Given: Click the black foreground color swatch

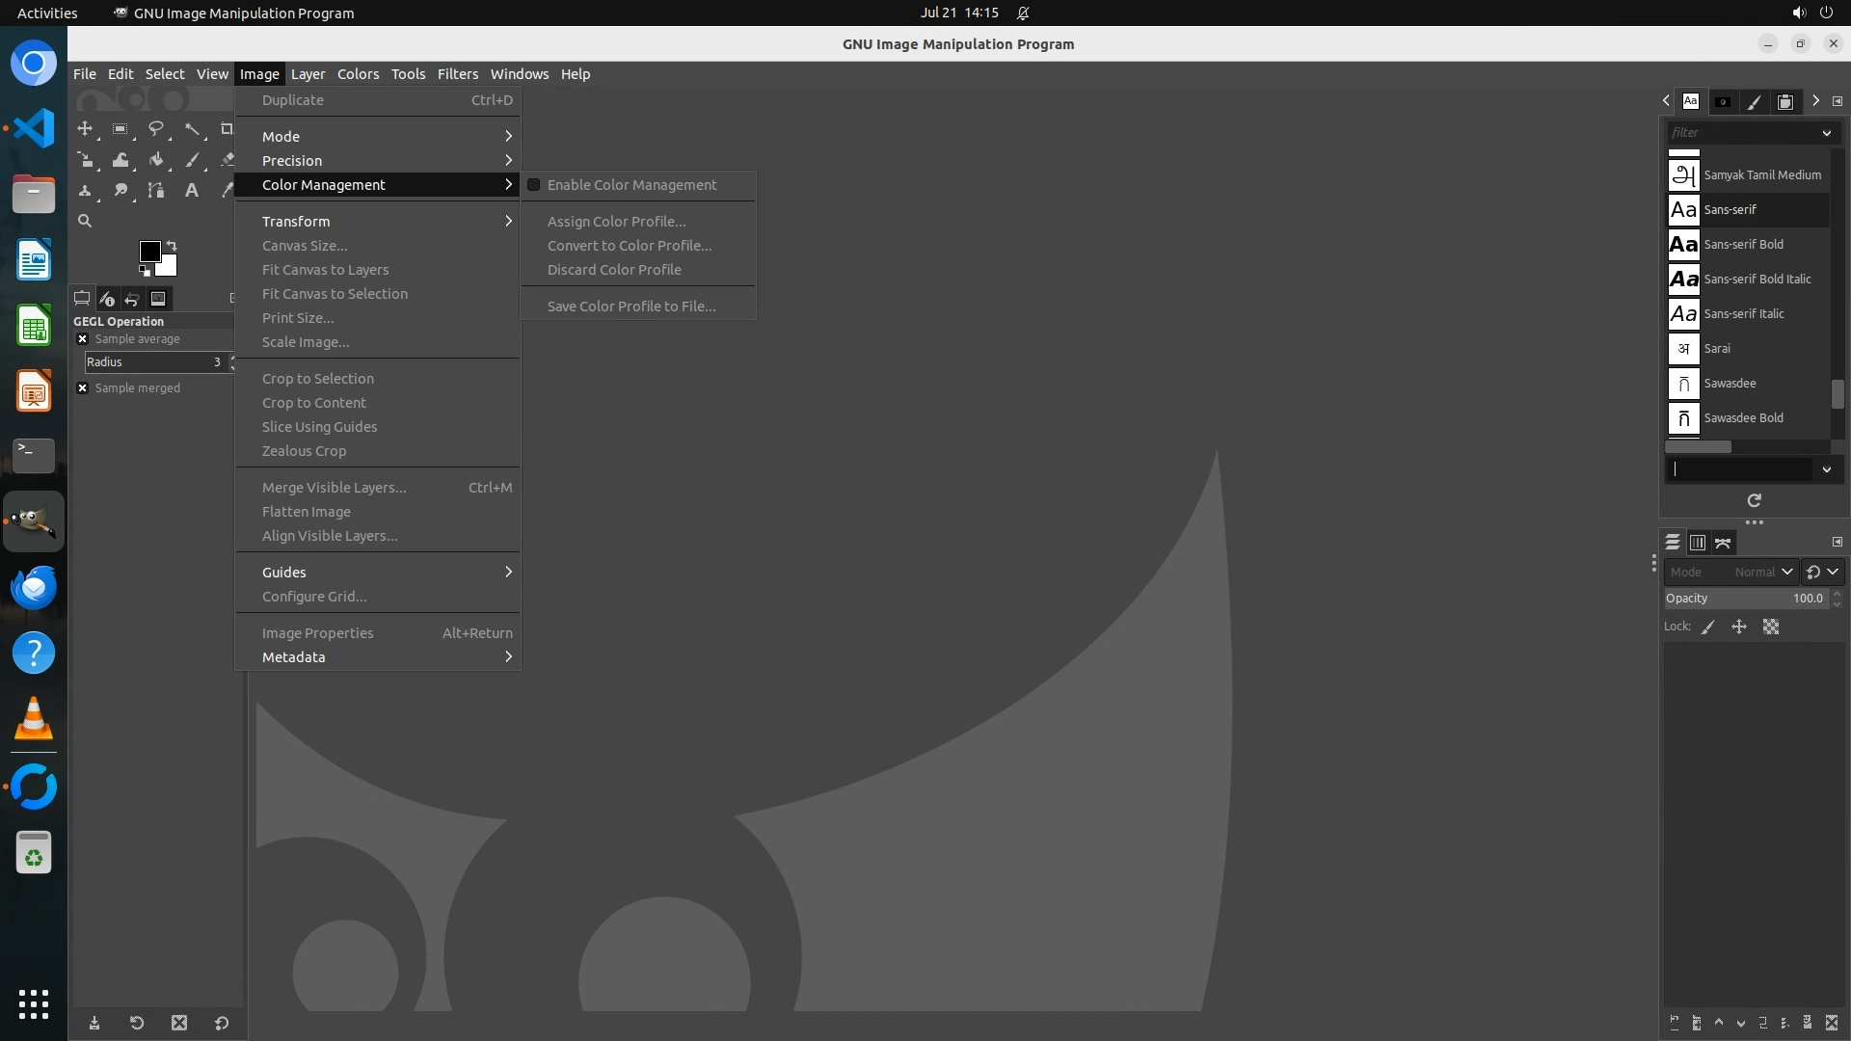Looking at the screenshot, I should (148, 252).
